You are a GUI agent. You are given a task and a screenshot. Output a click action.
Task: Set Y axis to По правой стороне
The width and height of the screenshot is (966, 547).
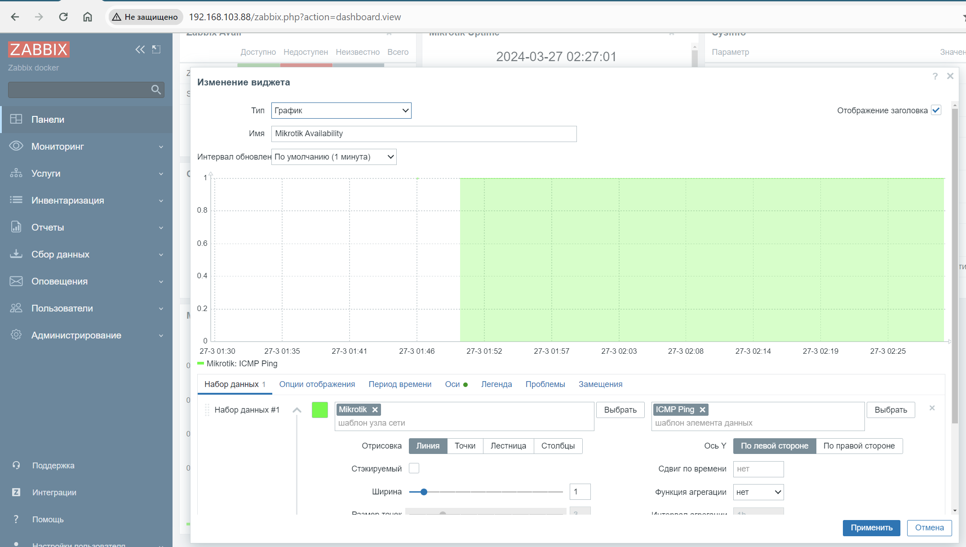859,446
